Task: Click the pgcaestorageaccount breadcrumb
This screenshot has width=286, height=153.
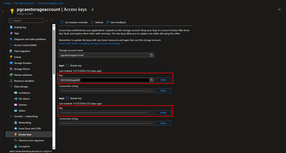Action: click(x=51, y=3)
